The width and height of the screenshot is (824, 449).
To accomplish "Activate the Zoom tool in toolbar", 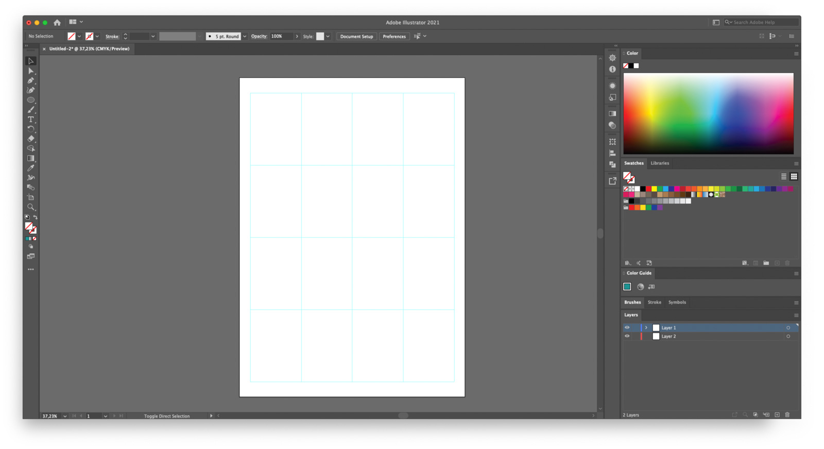I will tap(31, 207).
